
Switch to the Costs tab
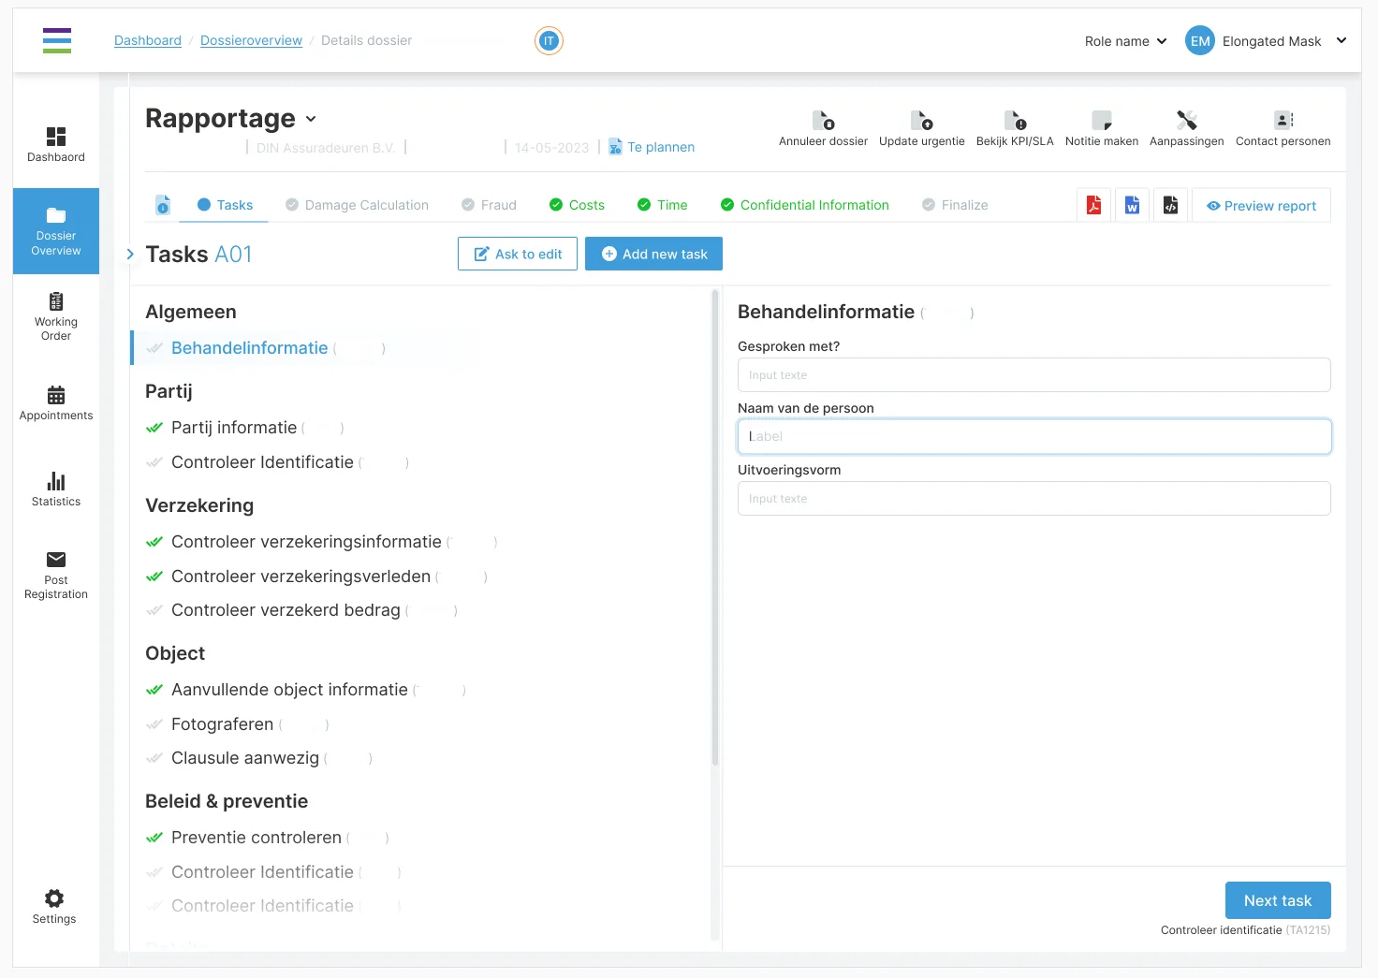point(577,205)
